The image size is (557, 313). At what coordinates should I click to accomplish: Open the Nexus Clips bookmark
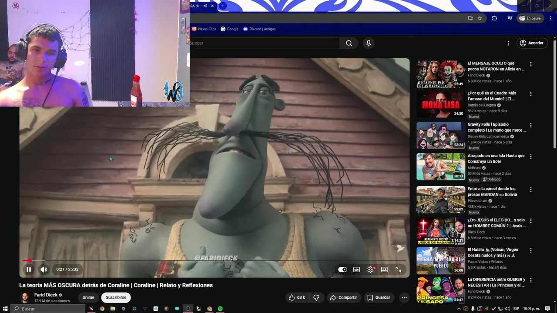204,29
